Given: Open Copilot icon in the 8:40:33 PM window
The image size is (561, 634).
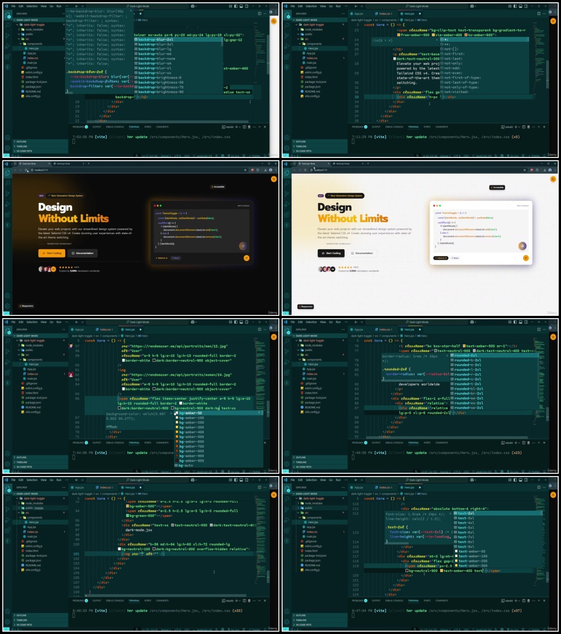Looking at the screenshot, I should [193, 480].
